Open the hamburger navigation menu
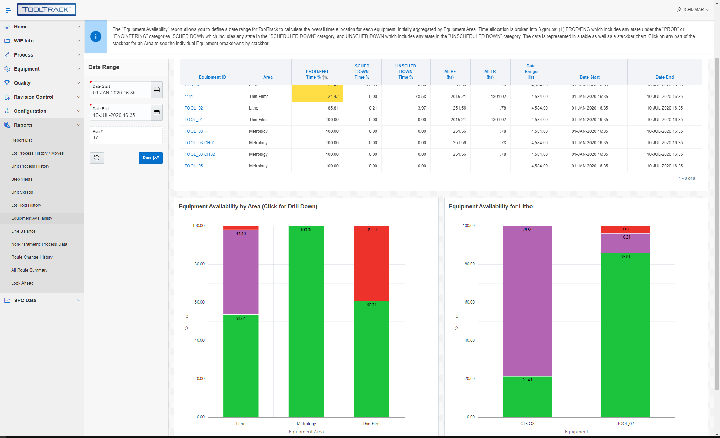Viewport: 720px width, 438px height. [x=8, y=9]
